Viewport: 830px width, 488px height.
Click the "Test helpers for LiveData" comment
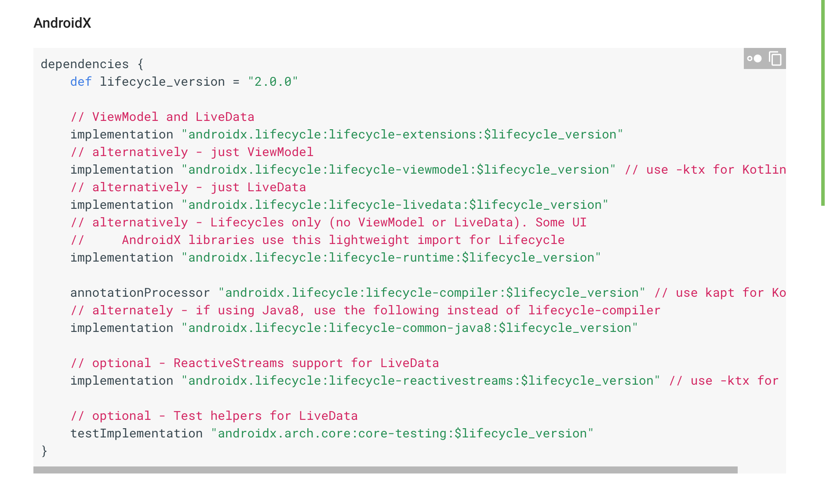214,416
